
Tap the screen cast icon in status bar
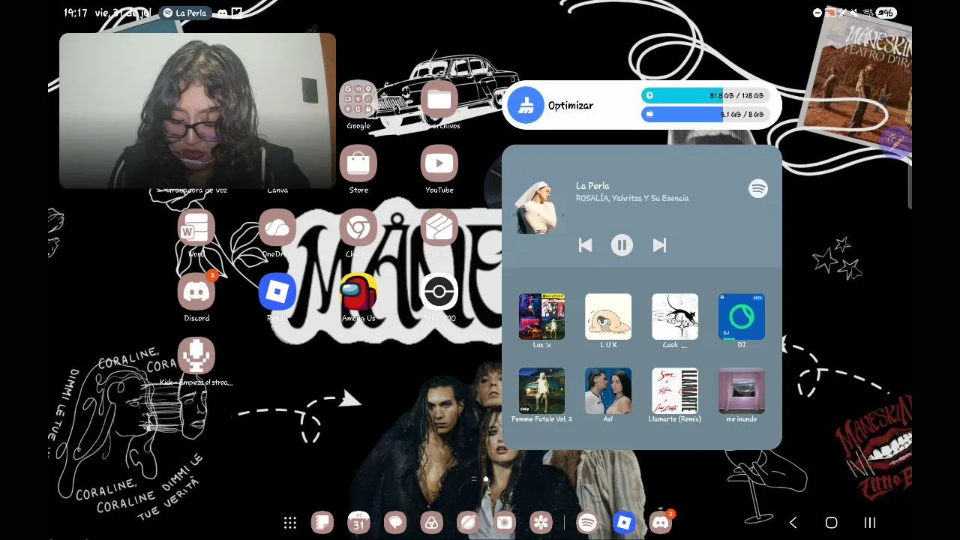830,13
